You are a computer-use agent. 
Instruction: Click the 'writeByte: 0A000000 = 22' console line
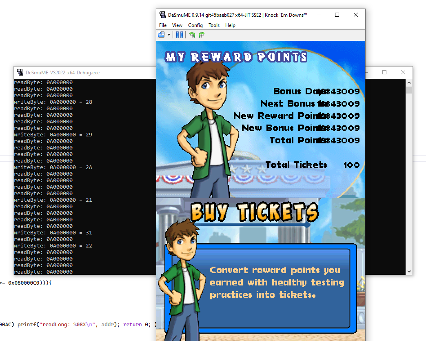tap(53, 245)
